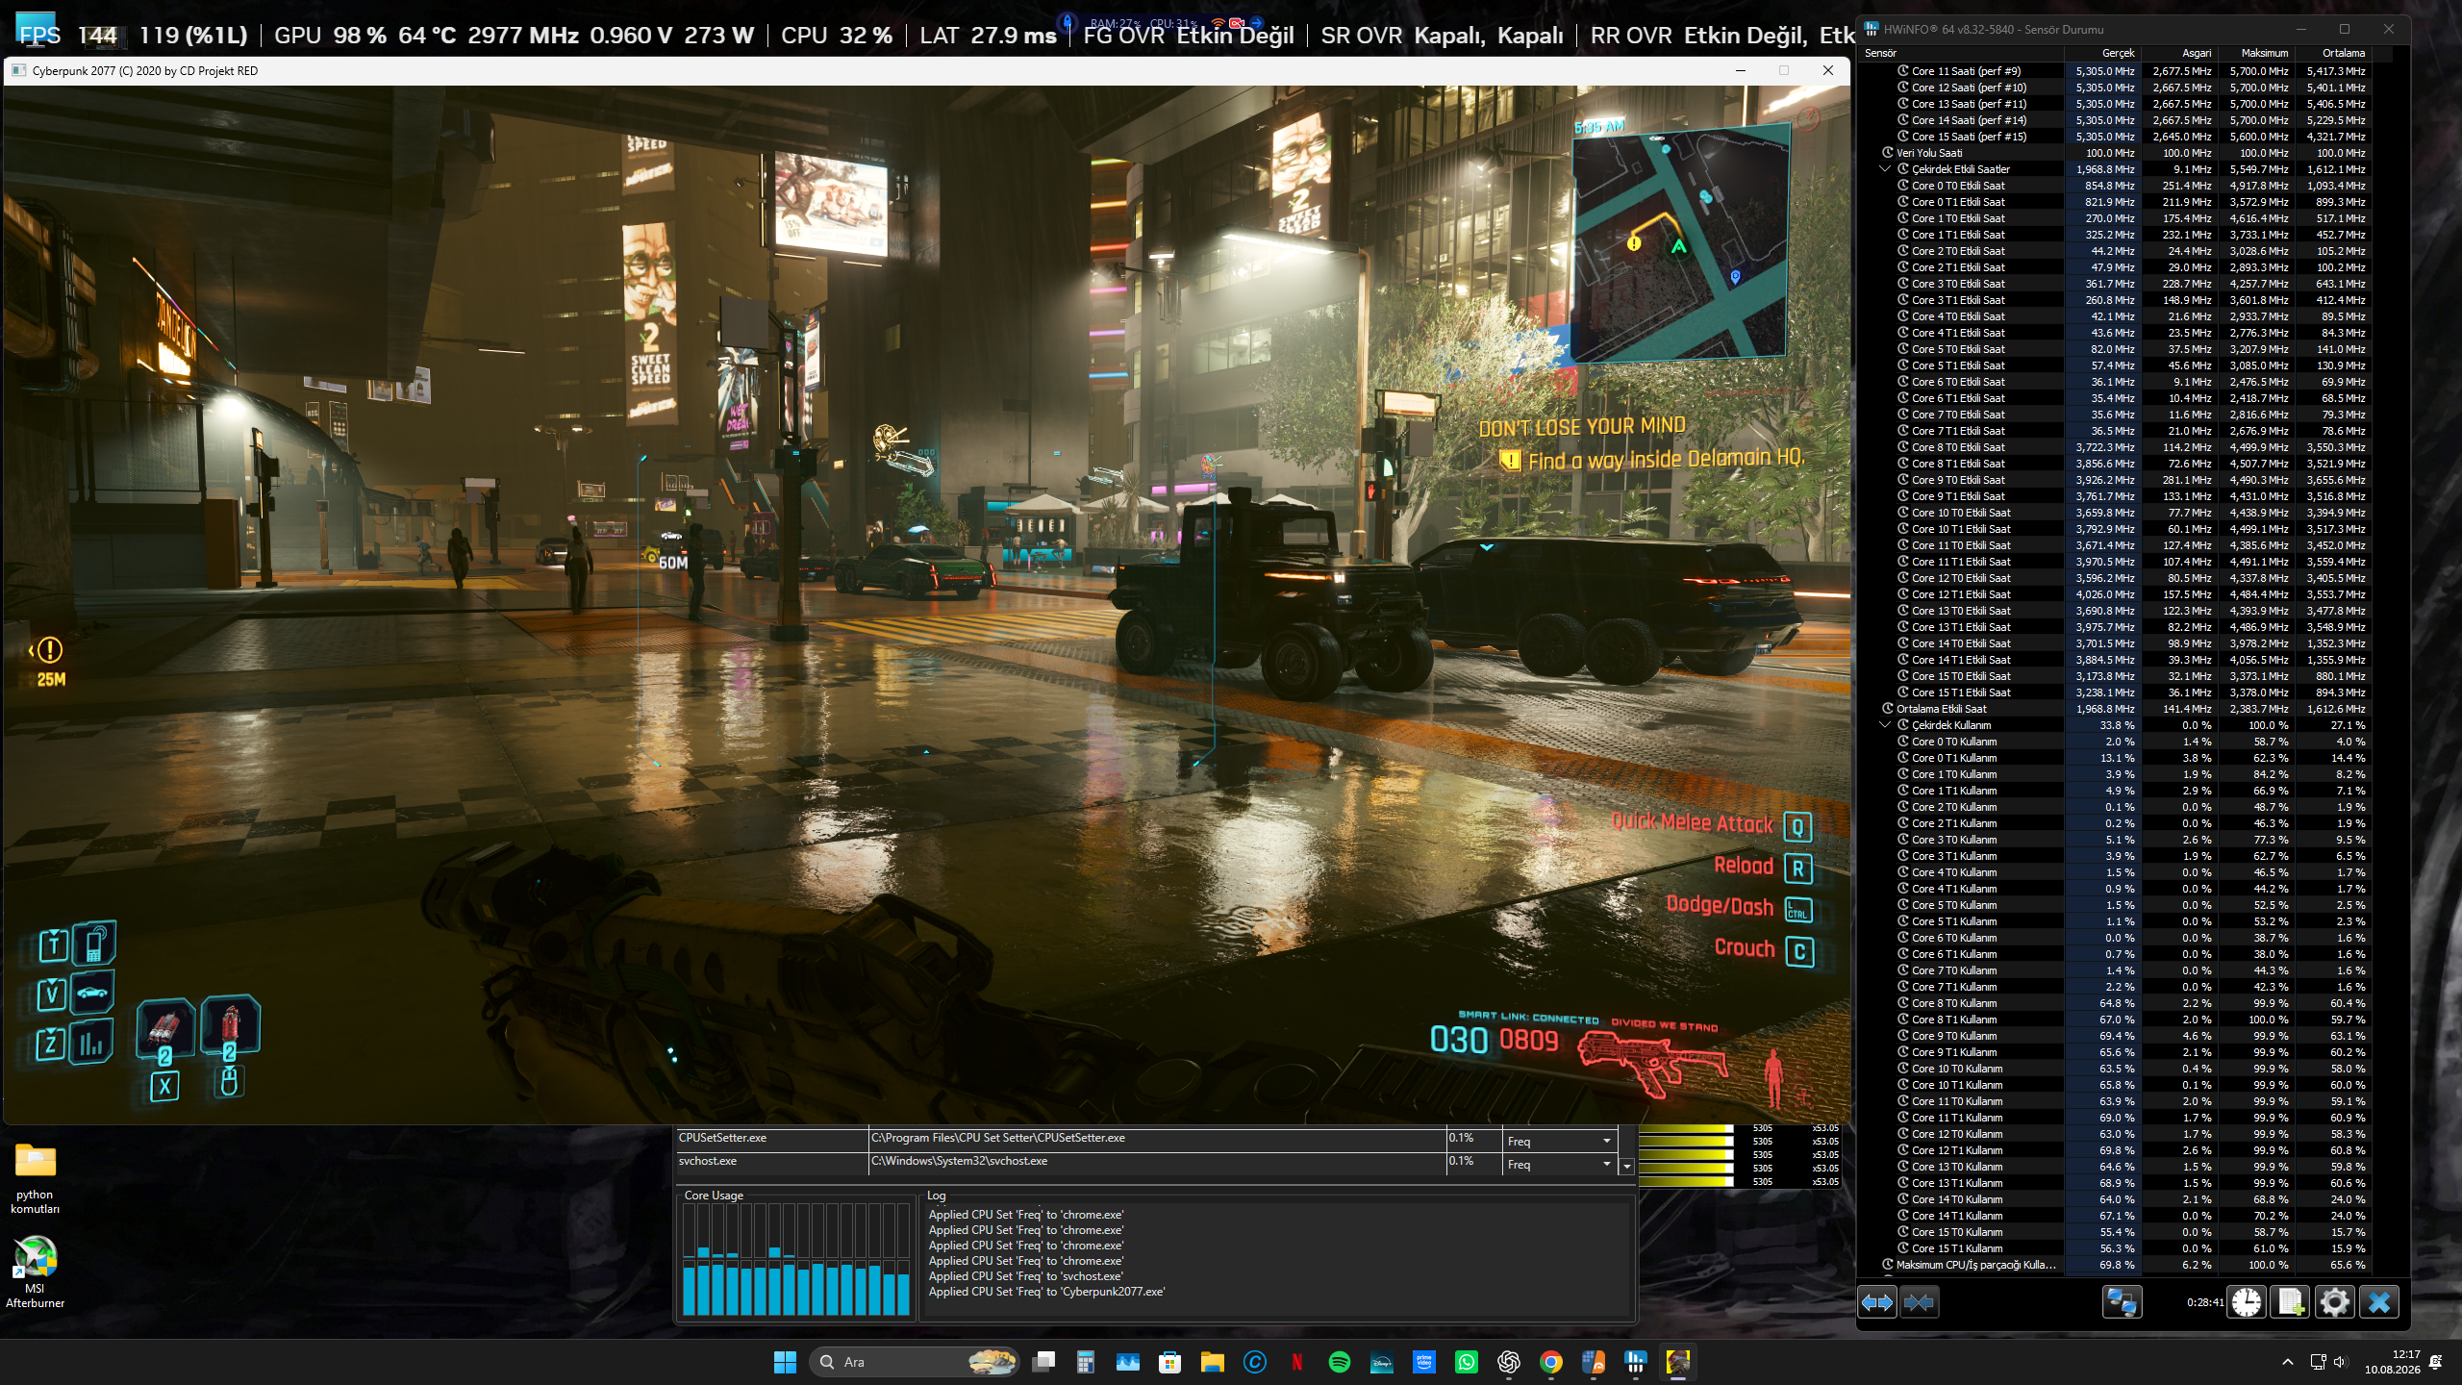Open the Photos app in the taskbar
Screen dimensions: 2462x1385
pyautogui.click(x=1128, y=1362)
